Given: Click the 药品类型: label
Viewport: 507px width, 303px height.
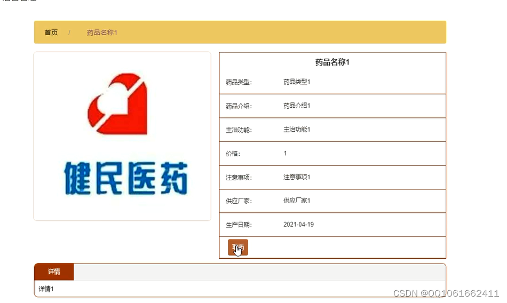Looking at the screenshot, I should (239, 82).
